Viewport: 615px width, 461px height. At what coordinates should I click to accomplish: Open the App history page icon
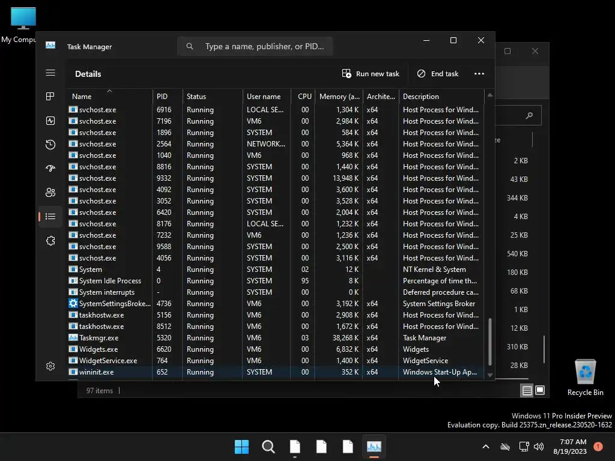click(x=50, y=145)
